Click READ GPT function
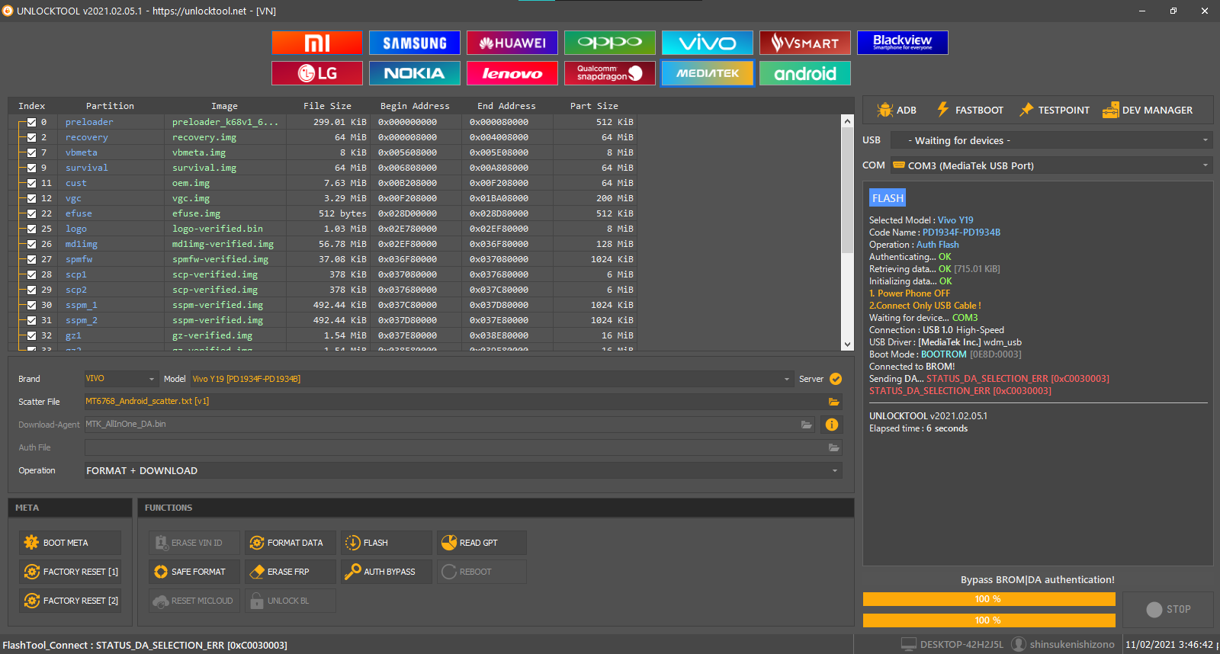Image resolution: width=1220 pixels, height=654 pixels. (x=482, y=543)
